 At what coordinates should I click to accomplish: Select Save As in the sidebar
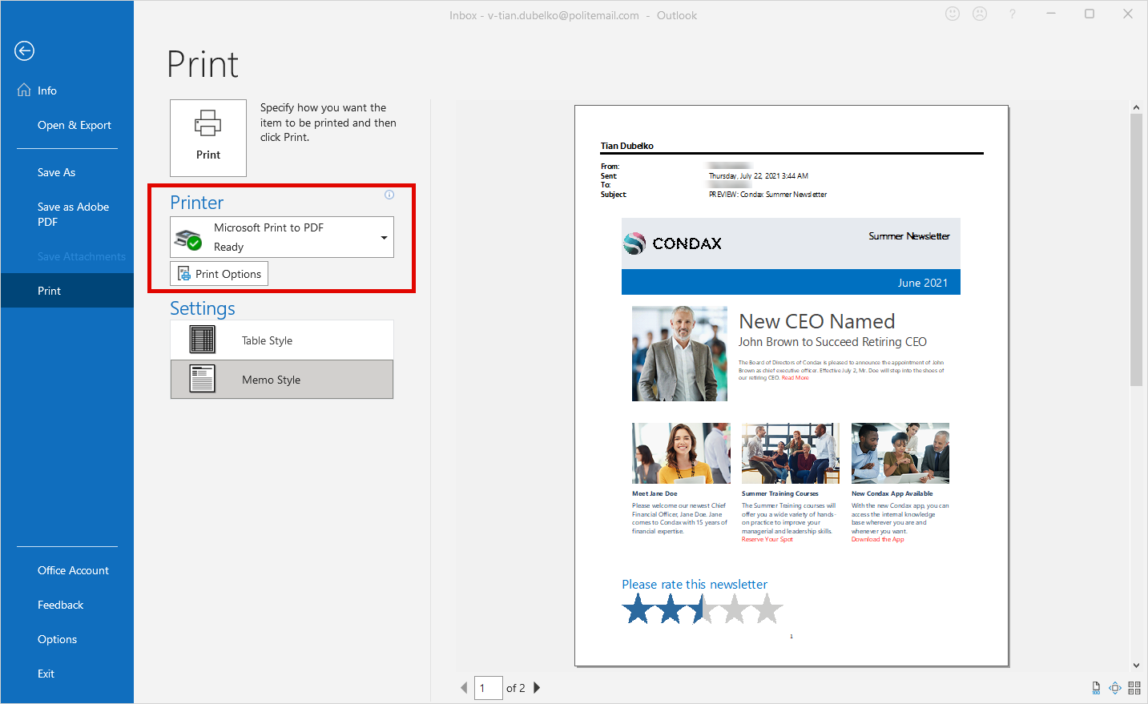pos(67,172)
